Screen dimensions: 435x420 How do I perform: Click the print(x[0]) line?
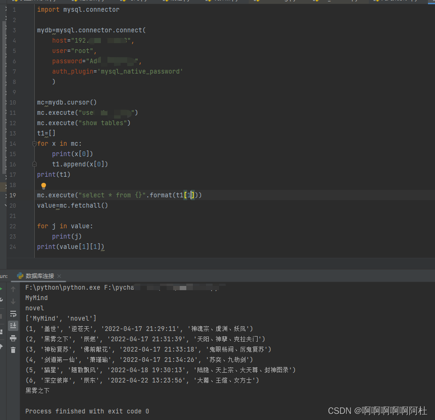pos(72,154)
